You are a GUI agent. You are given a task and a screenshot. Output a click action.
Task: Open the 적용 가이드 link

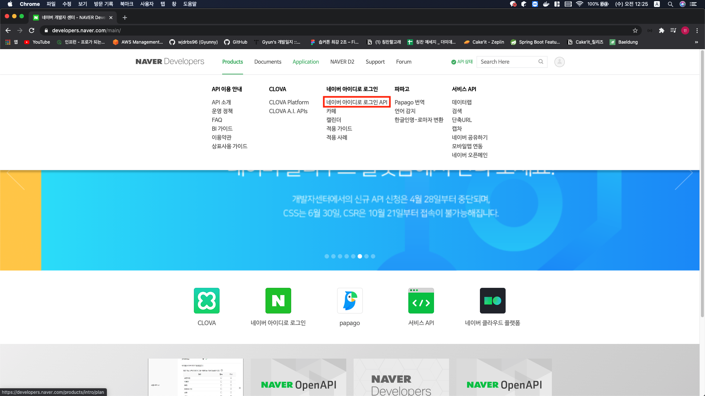click(x=339, y=129)
